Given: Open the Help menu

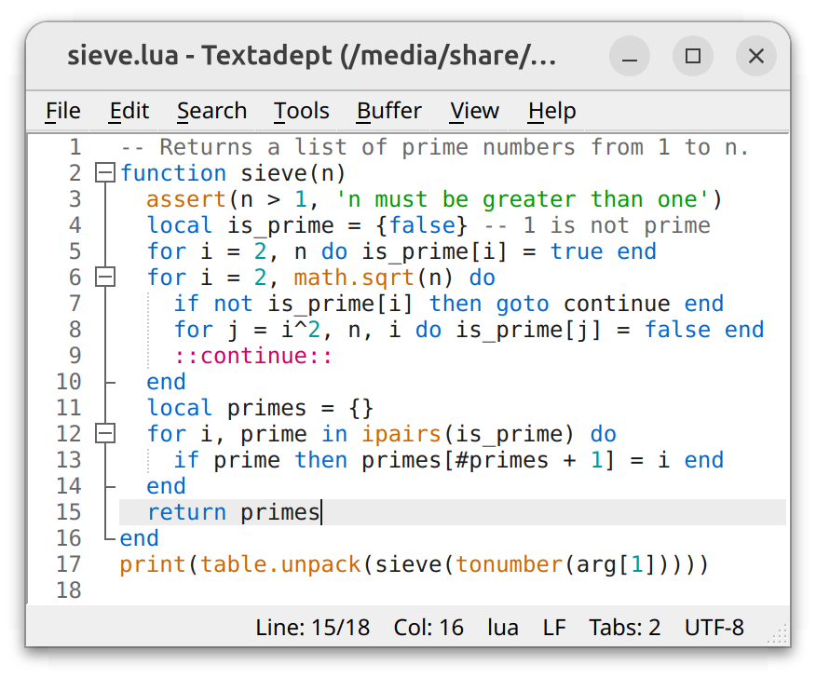Looking at the screenshot, I should coord(552,111).
